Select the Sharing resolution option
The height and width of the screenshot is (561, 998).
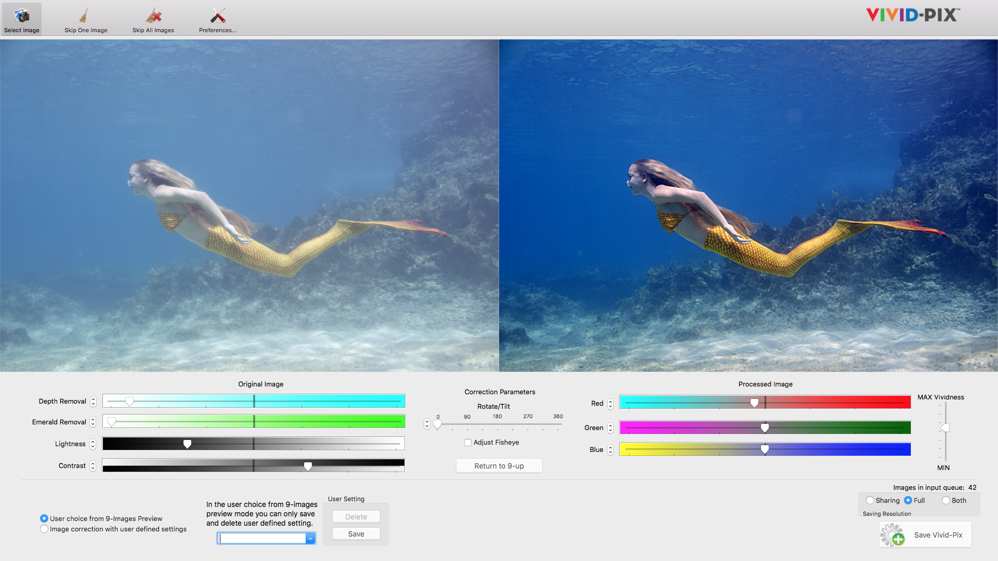pos(870,500)
